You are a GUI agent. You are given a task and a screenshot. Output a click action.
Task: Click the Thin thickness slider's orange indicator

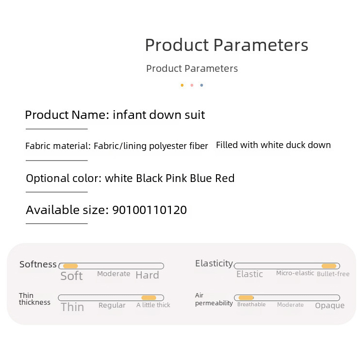pyautogui.click(x=149, y=297)
